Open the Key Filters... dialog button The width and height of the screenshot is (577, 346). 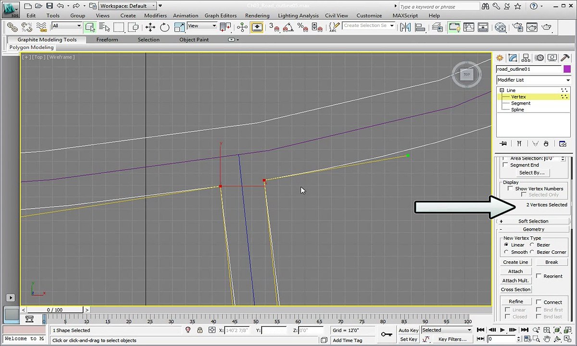(x=452, y=339)
